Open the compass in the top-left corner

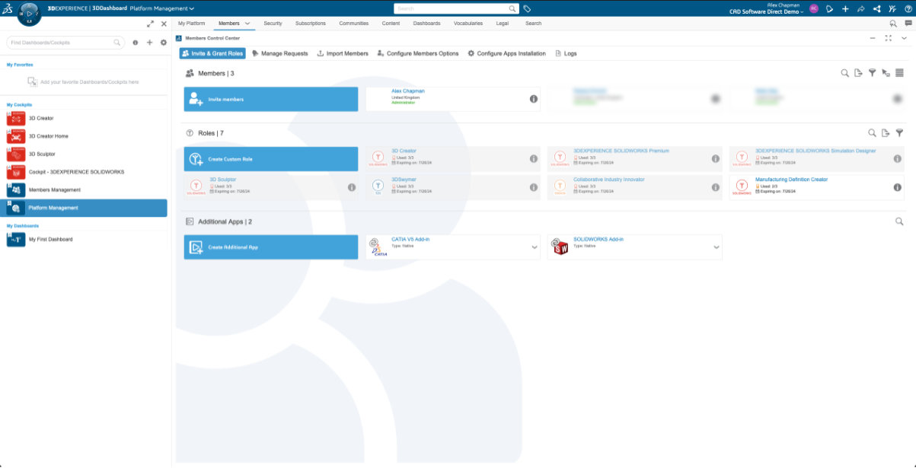coord(28,13)
